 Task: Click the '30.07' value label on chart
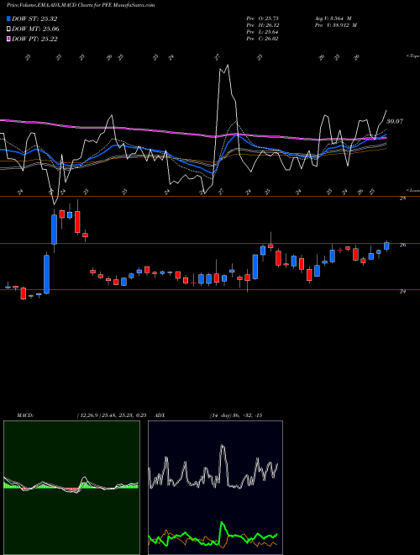[394, 121]
